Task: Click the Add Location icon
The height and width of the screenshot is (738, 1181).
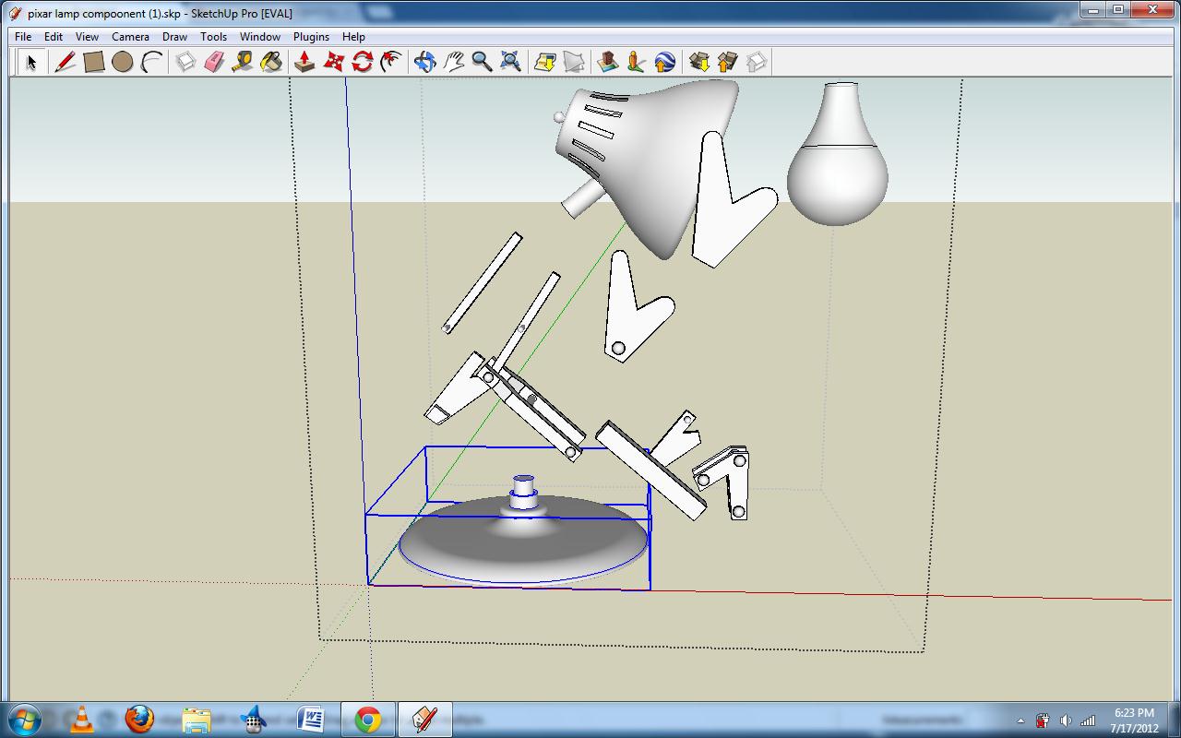Action: (x=545, y=62)
